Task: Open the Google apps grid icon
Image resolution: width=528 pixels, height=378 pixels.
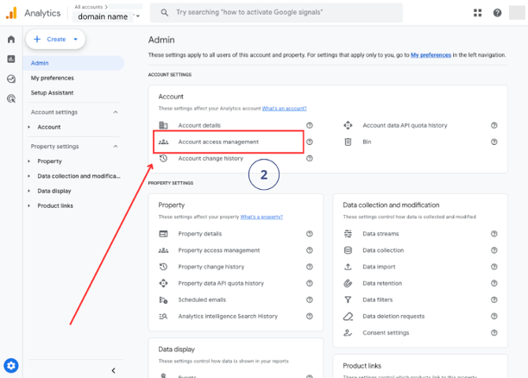Action: click(x=477, y=13)
